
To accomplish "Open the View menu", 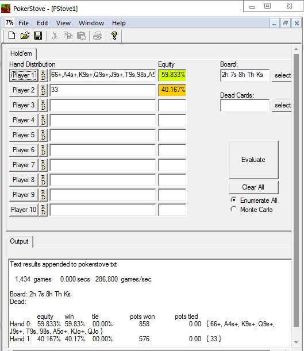I will (x=63, y=23).
